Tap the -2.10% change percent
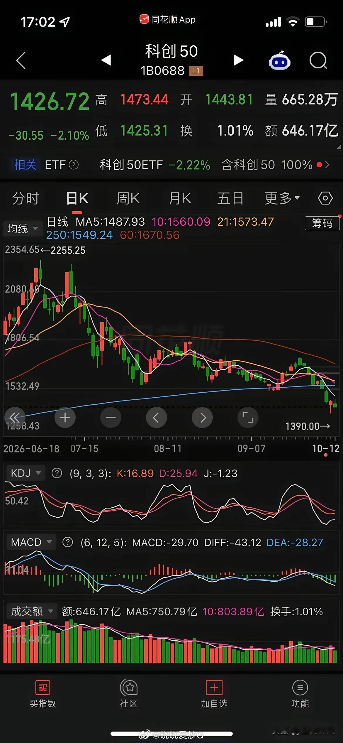Viewport: 343px width, 743px height. [x=70, y=136]
